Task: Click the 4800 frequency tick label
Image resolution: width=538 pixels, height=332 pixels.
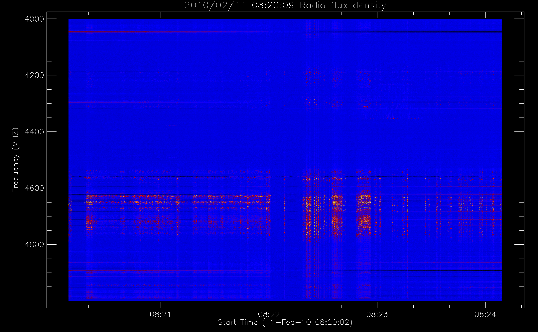Action: point(35,245)
